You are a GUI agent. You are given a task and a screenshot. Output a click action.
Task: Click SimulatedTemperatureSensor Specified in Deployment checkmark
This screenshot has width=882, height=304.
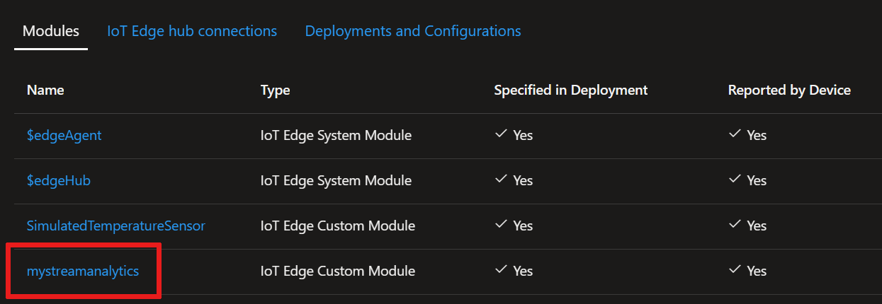point(501,225)
